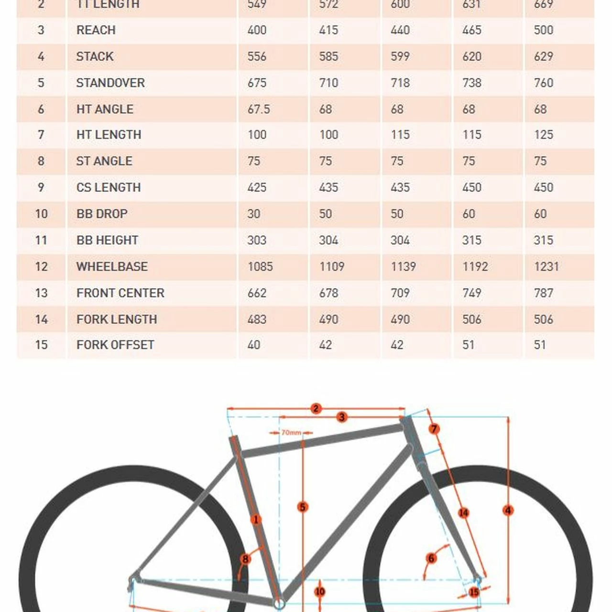Select the 303 BB height value
Viewport: 612px width, 612px height.
257,240
